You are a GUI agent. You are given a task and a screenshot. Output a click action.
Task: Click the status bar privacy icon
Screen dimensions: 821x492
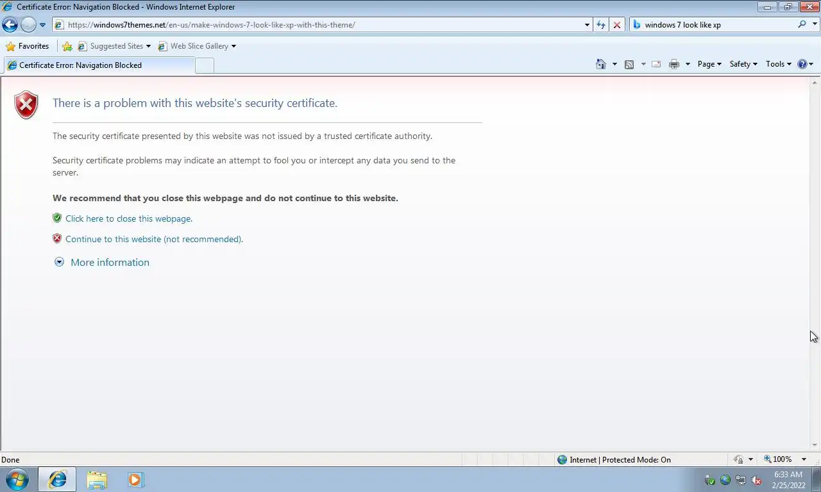point(739,459)
